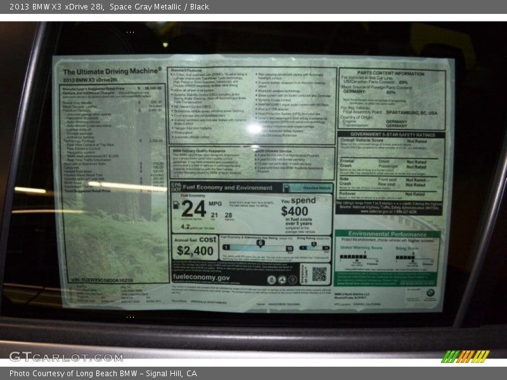Click the 21 city MPG value
The width and height of the screenshot is (507, 380).
[214, 215]
